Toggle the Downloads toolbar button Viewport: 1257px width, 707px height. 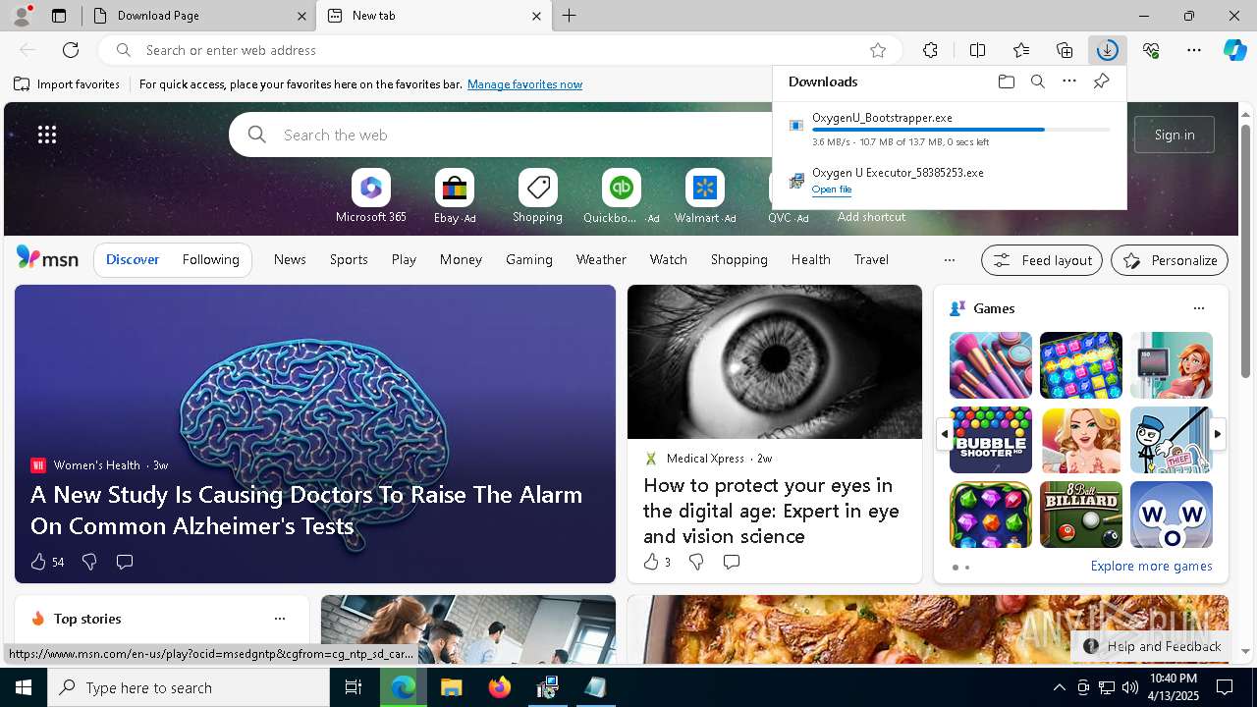pyautogui.click(x=1107, y=50)
